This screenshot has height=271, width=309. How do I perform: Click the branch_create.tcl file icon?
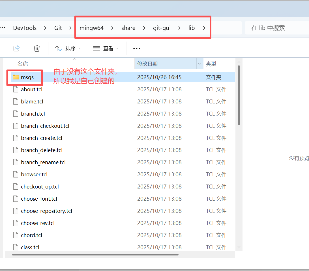[x=16, y=138]
